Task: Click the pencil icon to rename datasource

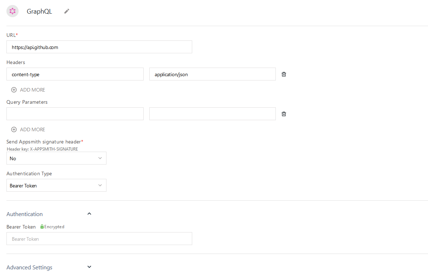Action: (x=66, y=11)
